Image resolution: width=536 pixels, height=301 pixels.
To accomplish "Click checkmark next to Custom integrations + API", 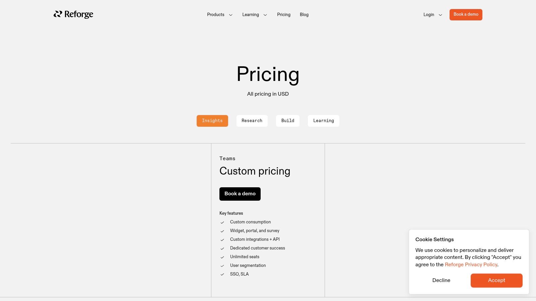I will [x=222, y=240].
